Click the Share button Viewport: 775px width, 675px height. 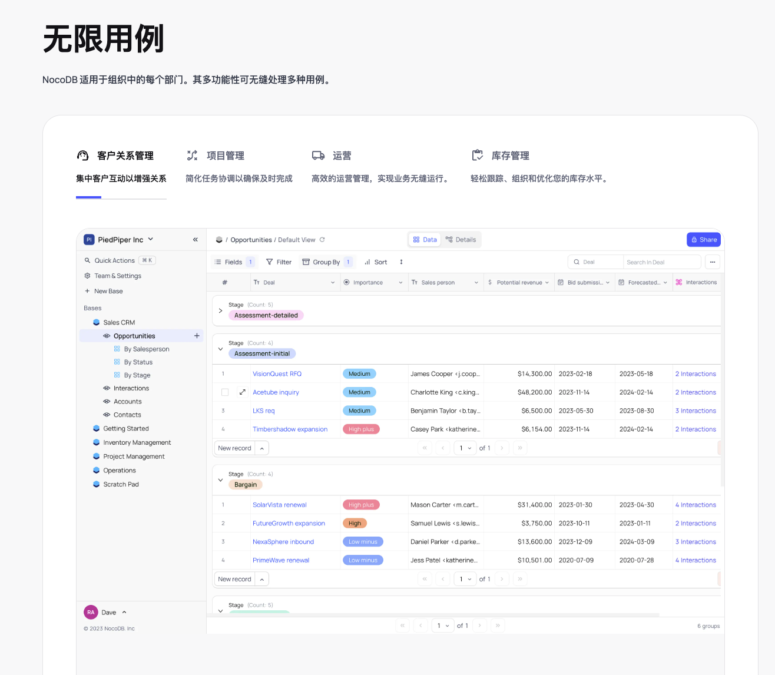(704, 240)
